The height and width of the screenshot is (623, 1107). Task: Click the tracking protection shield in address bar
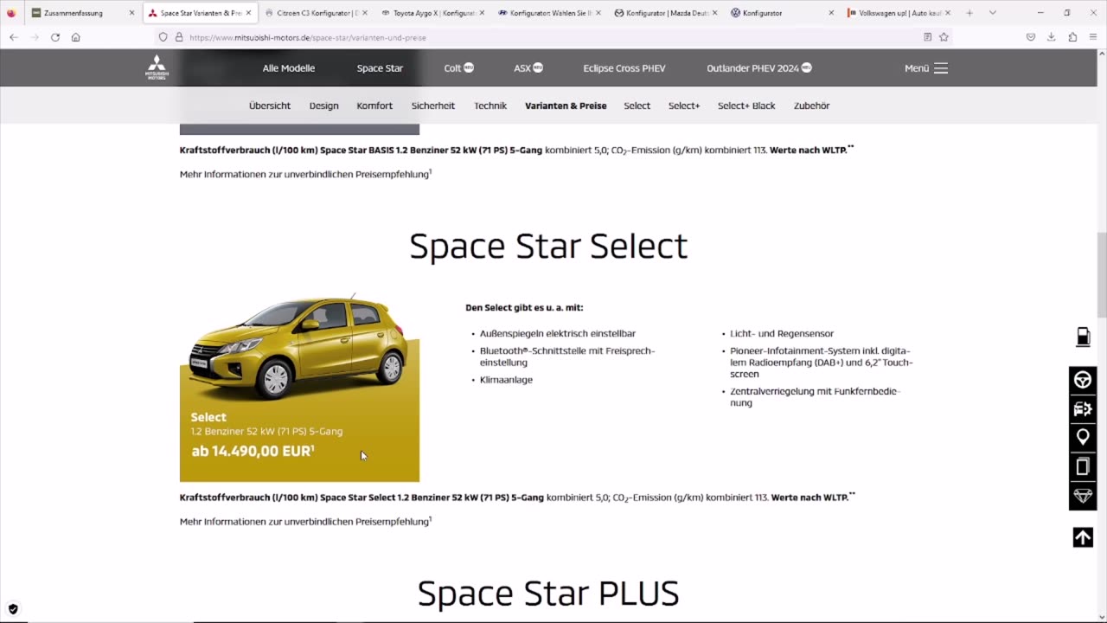163,37
